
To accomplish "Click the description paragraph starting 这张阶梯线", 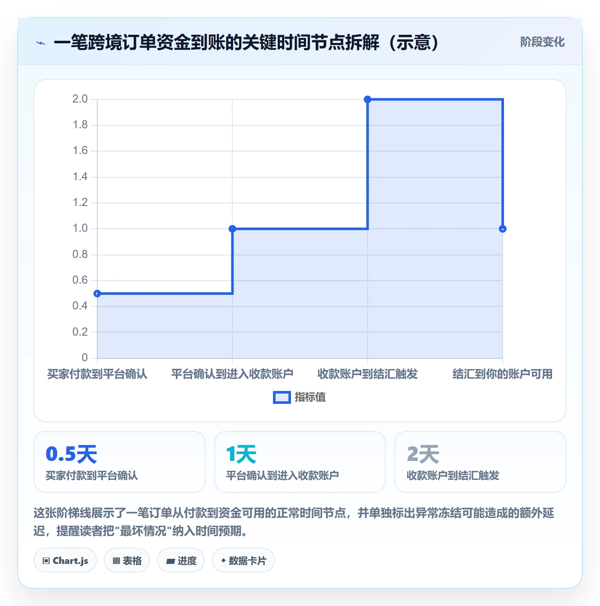I will (x=294, y=522).
